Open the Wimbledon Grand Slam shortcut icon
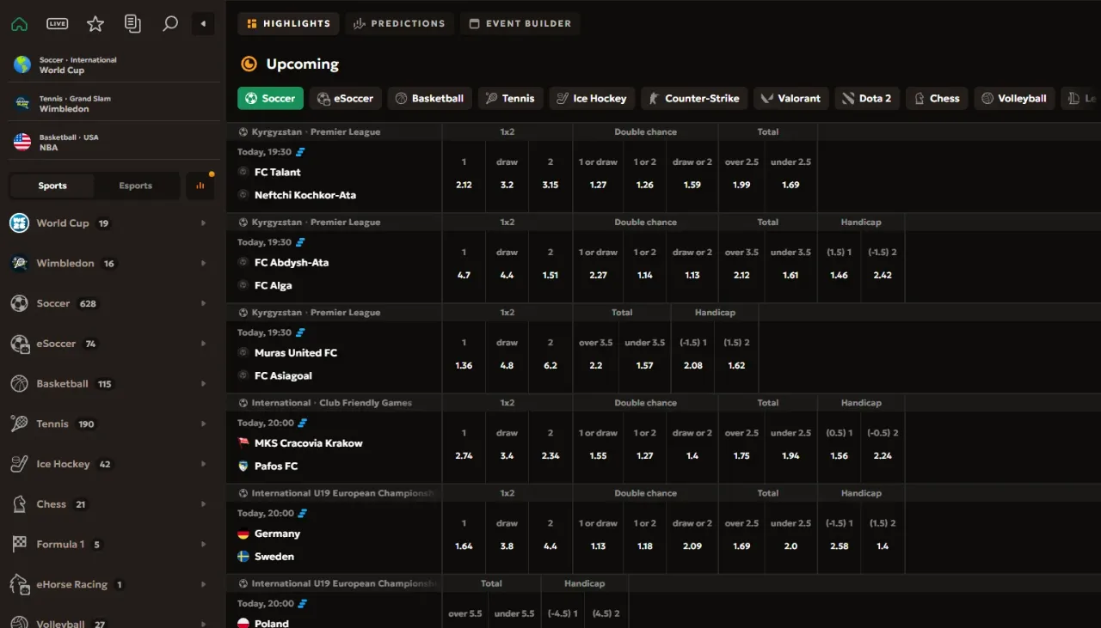This screenshot has height=628, width=1101. click(x=22, y=103)
